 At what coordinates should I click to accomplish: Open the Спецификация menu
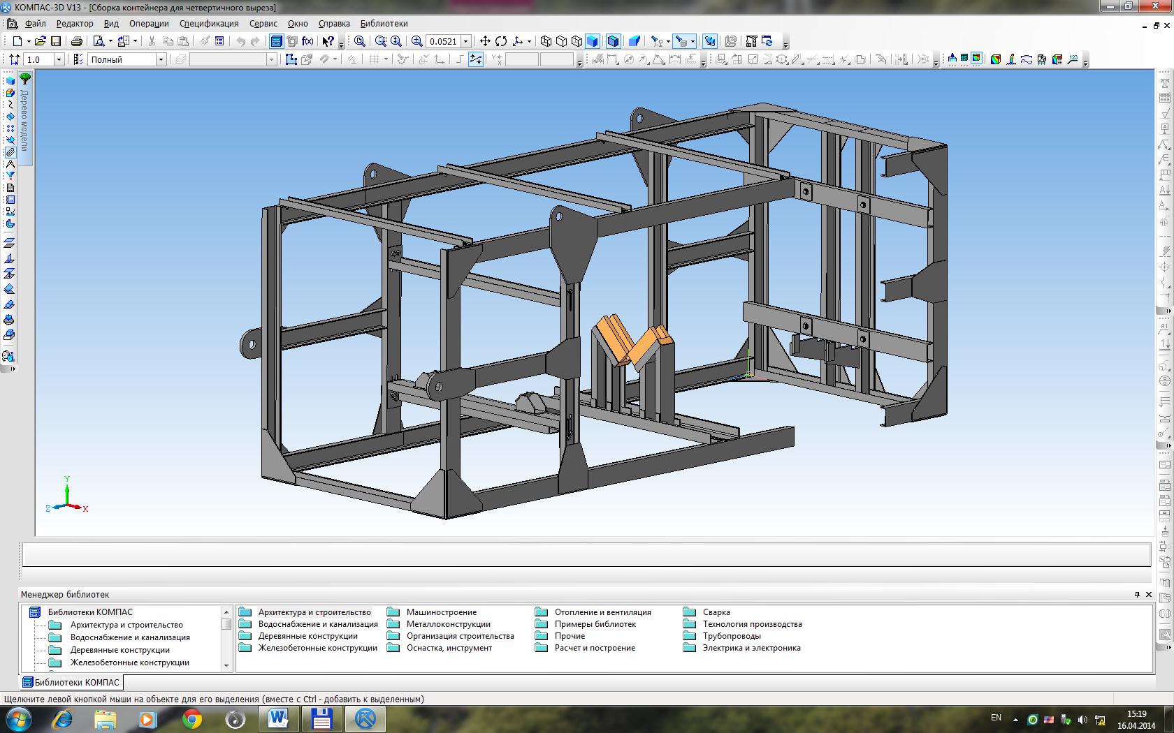tap(209, 23)
